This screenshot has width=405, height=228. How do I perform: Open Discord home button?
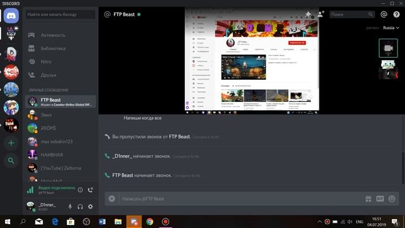pos(11,16)
